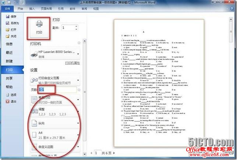Switch to the 插入 ribbon tab
Image resolution: width=237 pixels, height=160 pixels.
pos(32,8)
